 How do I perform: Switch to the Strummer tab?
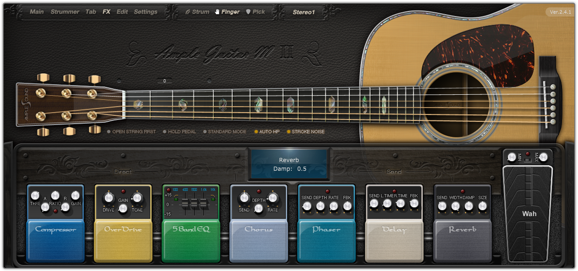pyautogui.click(x=65, y=12)
